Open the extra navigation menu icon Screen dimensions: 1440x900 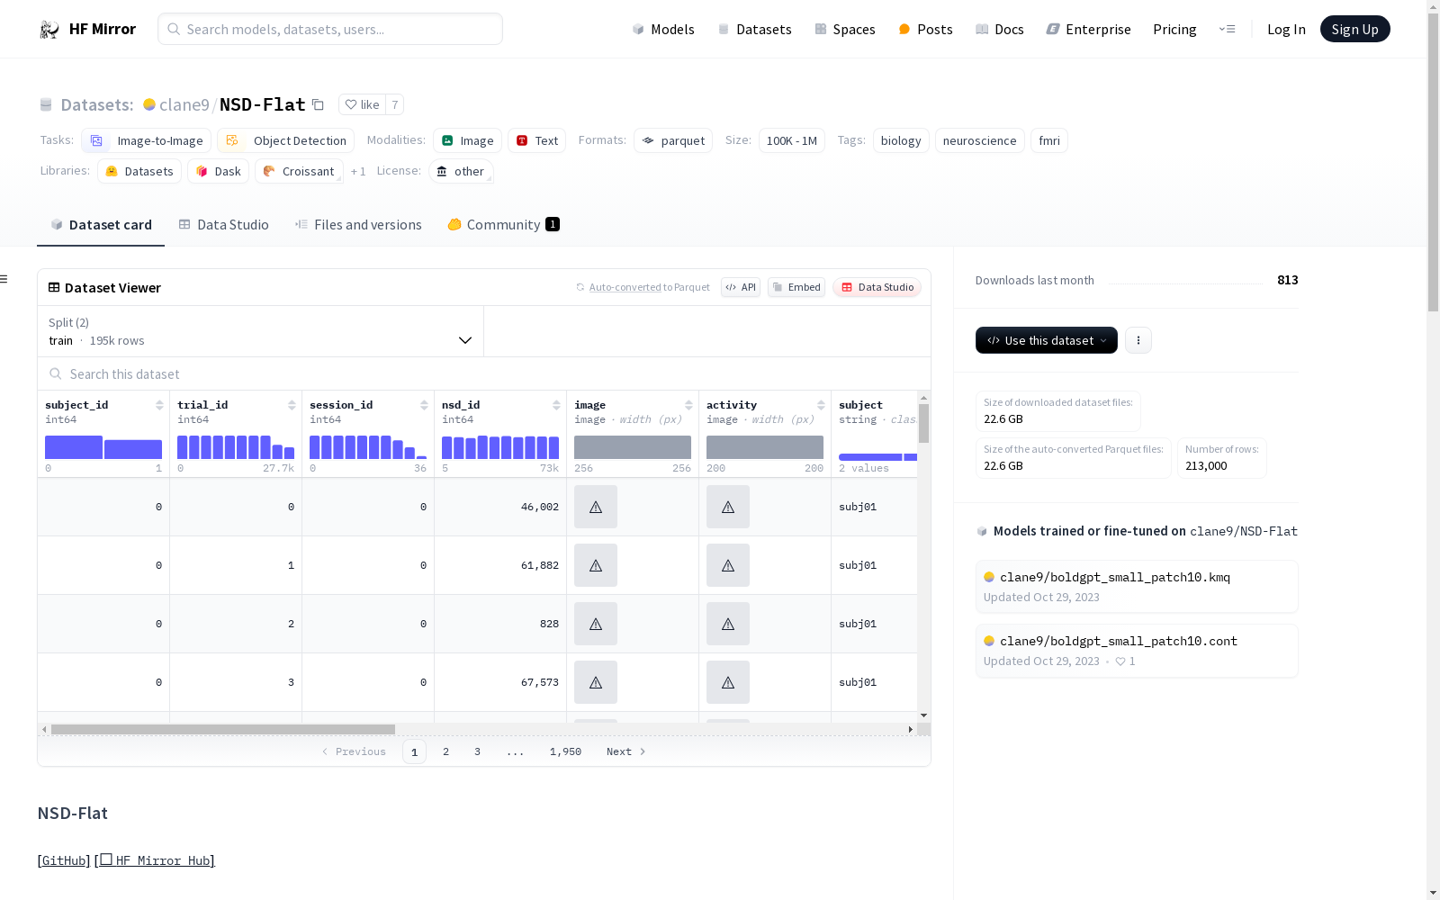(1227, 29)
